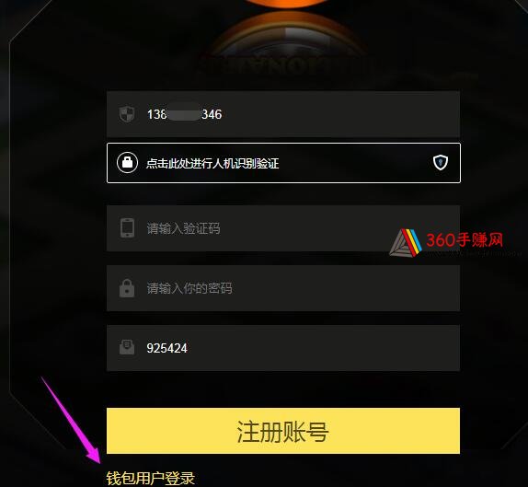
Task: Click the gray masked part of phone number
Action: pos(183,114)
